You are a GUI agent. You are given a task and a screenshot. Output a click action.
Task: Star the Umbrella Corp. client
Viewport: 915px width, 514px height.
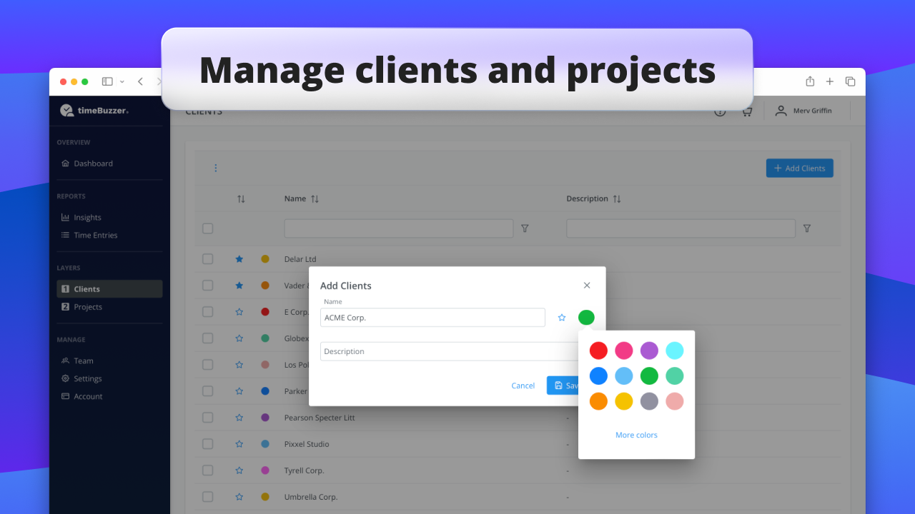239,497
